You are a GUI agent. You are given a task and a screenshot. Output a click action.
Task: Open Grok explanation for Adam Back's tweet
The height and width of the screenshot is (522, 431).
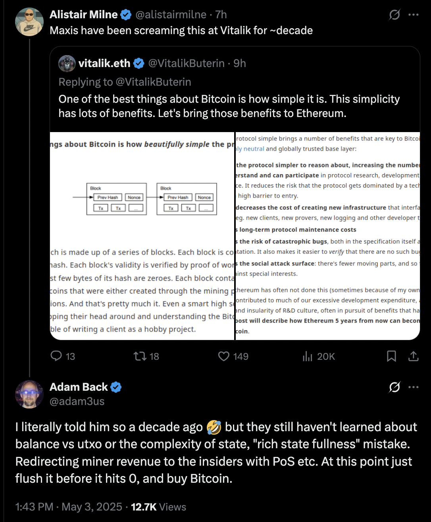[394, 387]
